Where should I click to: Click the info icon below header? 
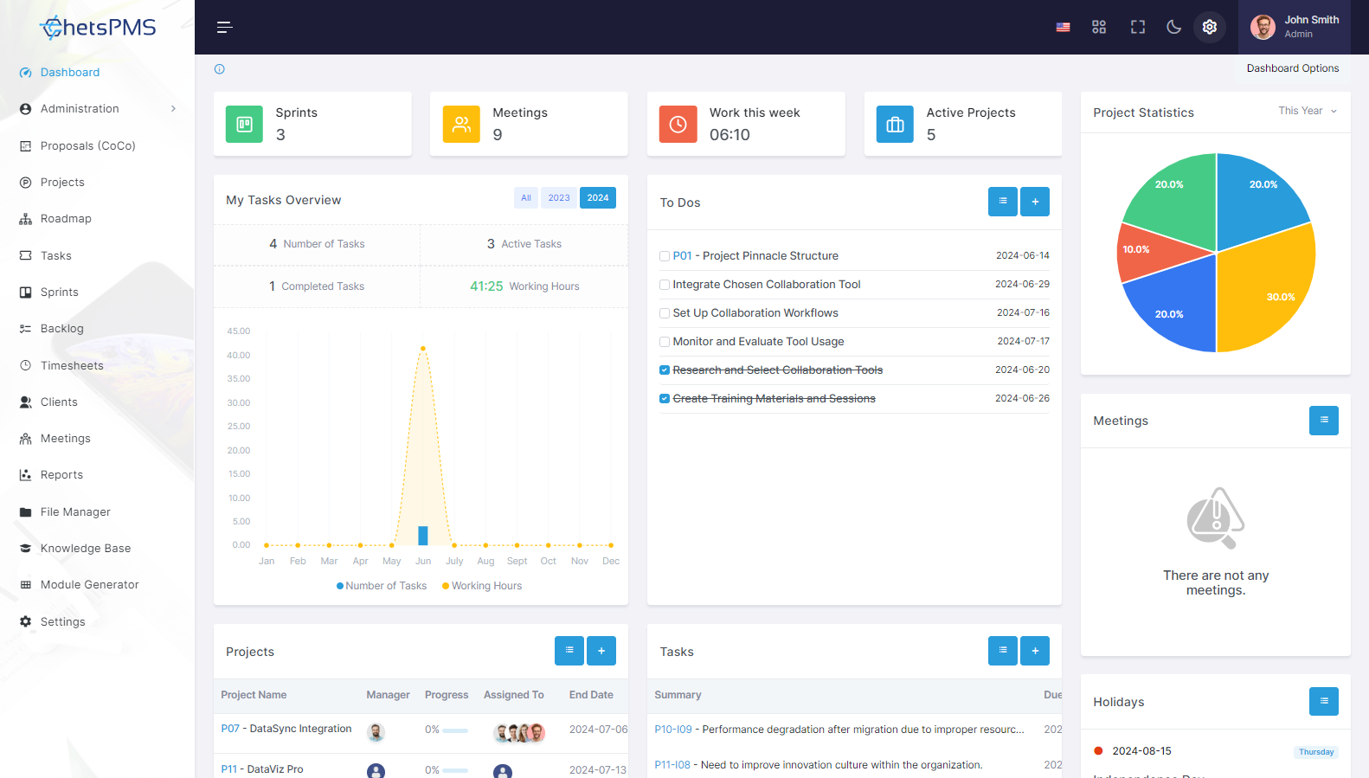pos(220,69)
